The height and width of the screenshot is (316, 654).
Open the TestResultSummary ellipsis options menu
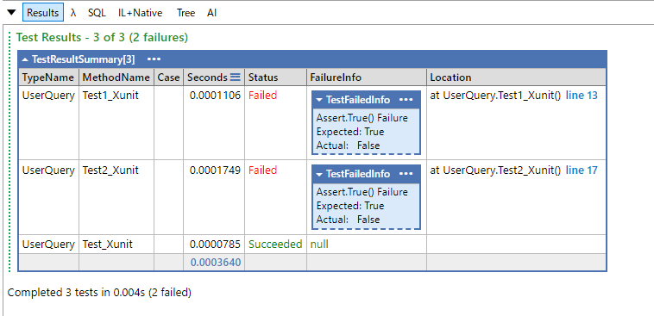pyautogui.click(x=154, y=59)
